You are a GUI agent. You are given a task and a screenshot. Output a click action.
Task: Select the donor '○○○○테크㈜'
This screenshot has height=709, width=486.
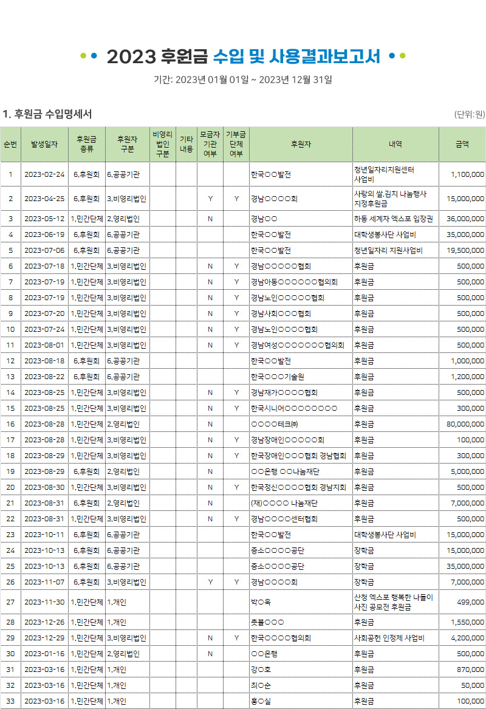275,424
